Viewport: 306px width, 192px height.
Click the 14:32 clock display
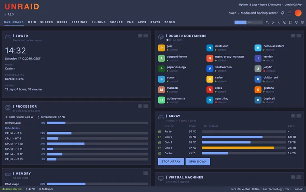tap(15, 51)
